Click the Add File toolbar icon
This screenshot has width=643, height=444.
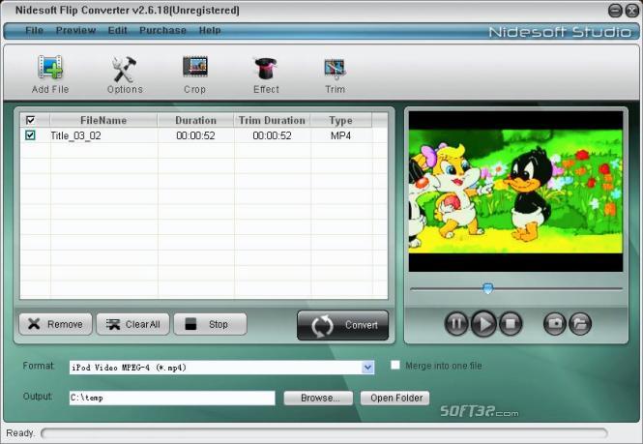50,68
